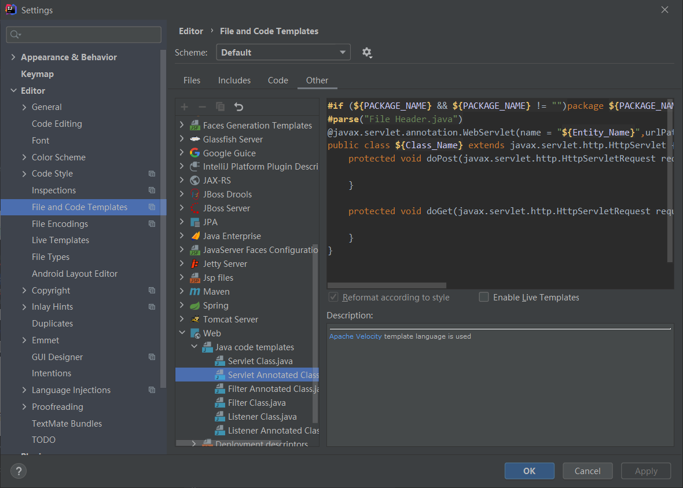The width and height of the screenshot is (683, 488).
Task: Open the Font settings page
Action: (40, 141)
